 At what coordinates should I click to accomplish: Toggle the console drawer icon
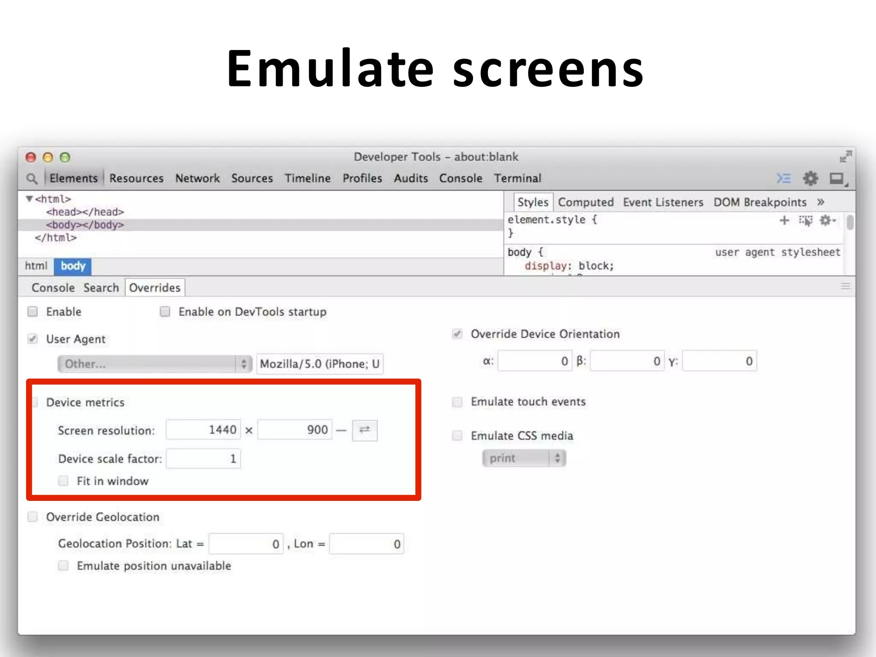[784, 178]
